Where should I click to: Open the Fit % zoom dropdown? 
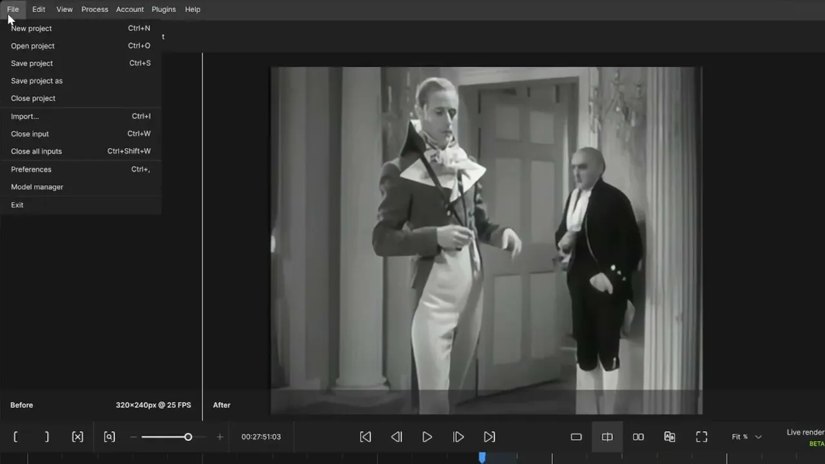[746, 437]
